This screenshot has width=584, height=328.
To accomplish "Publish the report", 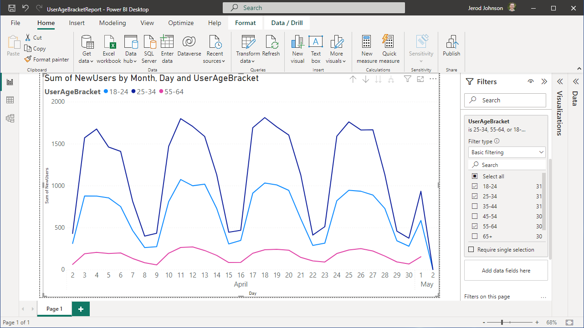I will pyautogui.click(x=451, y=42).
